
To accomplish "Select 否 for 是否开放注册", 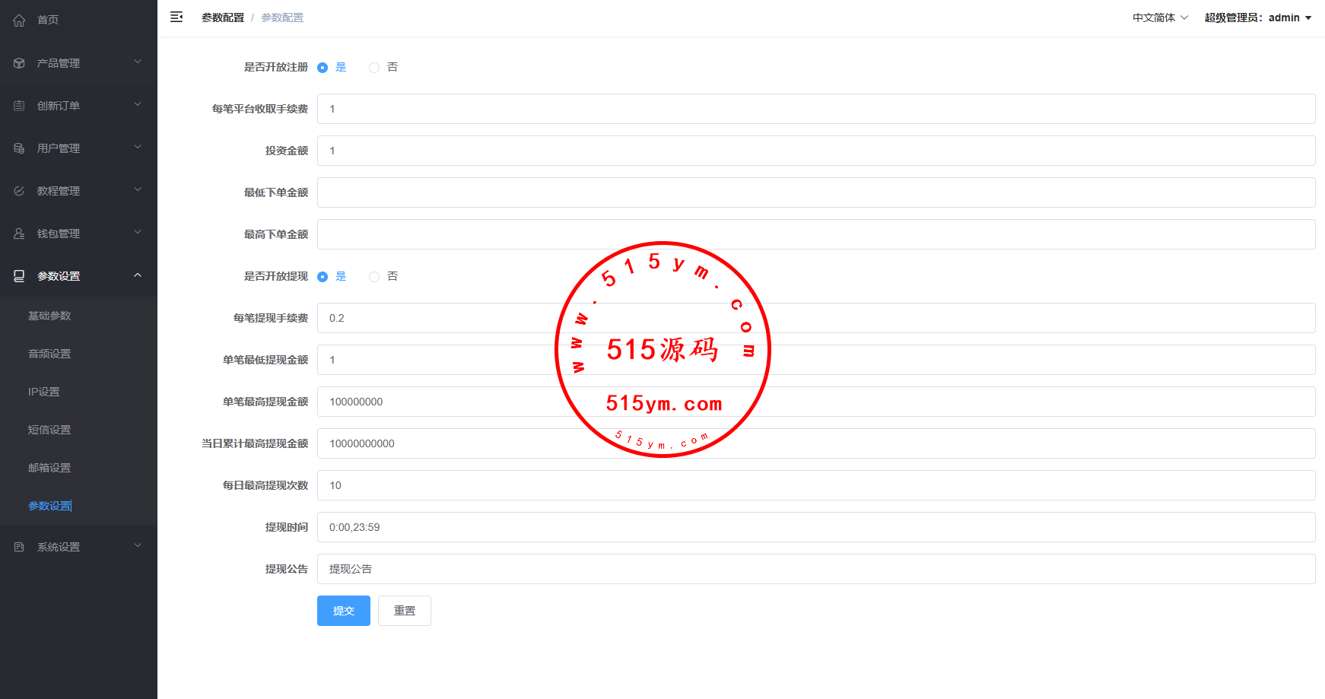I will [x=374, y=68].
